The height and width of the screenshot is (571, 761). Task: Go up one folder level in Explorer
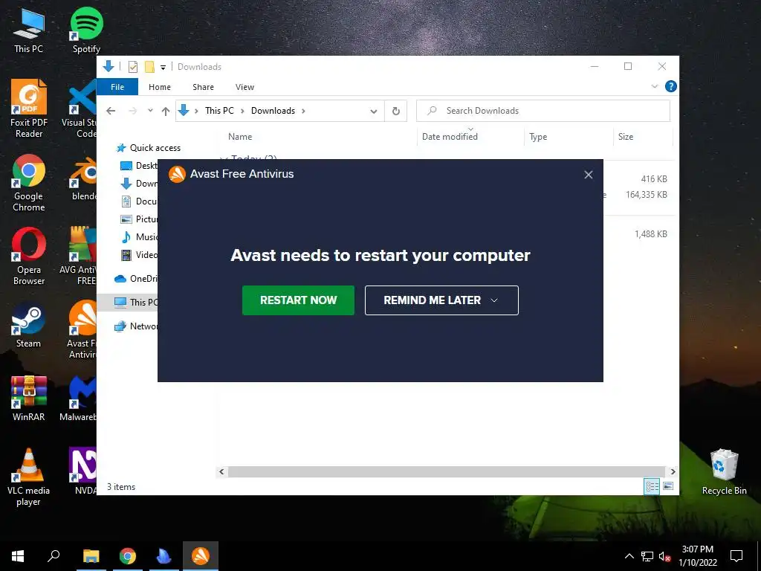coord(166,112)
